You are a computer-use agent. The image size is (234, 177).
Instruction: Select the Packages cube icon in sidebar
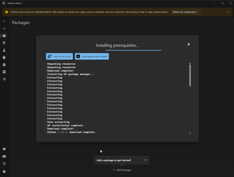pos(4,36)
